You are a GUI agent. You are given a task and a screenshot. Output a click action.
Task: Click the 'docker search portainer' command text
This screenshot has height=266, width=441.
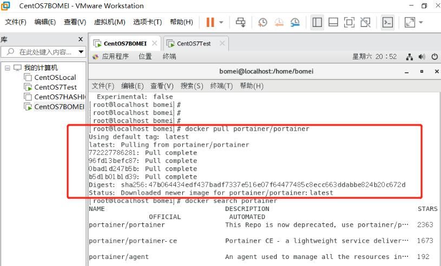(x=231, y=201)
